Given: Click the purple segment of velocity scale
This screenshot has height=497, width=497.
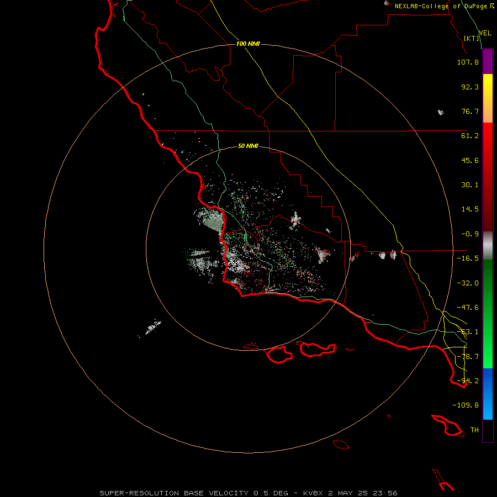Looking at the screenshot, I should click(488, 61).
